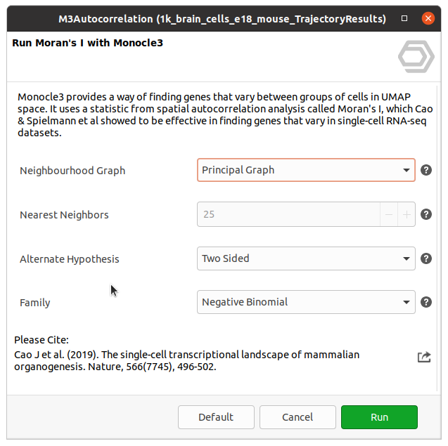
Task: View help for Alternate Hypothesis option
Action: click(425, 258)
